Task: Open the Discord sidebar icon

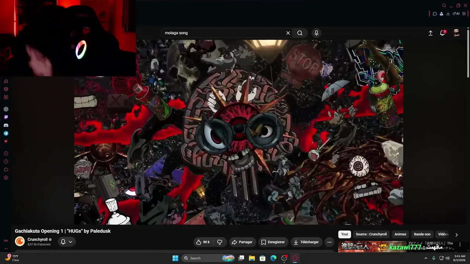Action: tap(6, 125)
